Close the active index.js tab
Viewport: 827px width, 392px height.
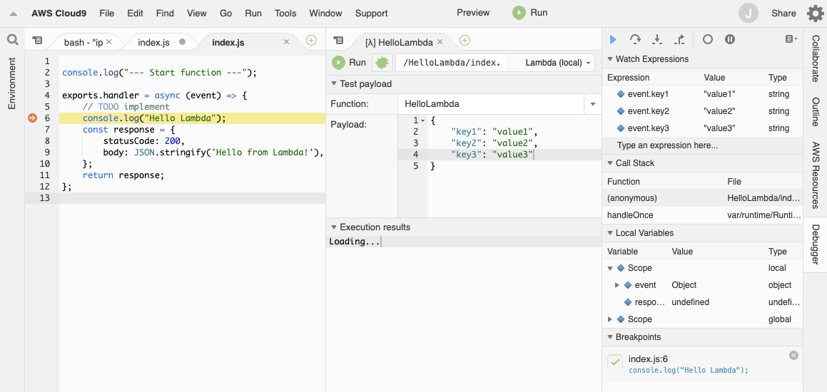286,41
